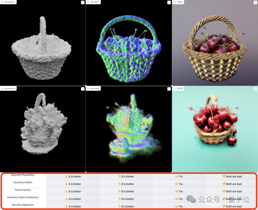Screen dimensions: 258x210
Task: Click the Geometry A label icon
Action: click(x=2, y=2)
